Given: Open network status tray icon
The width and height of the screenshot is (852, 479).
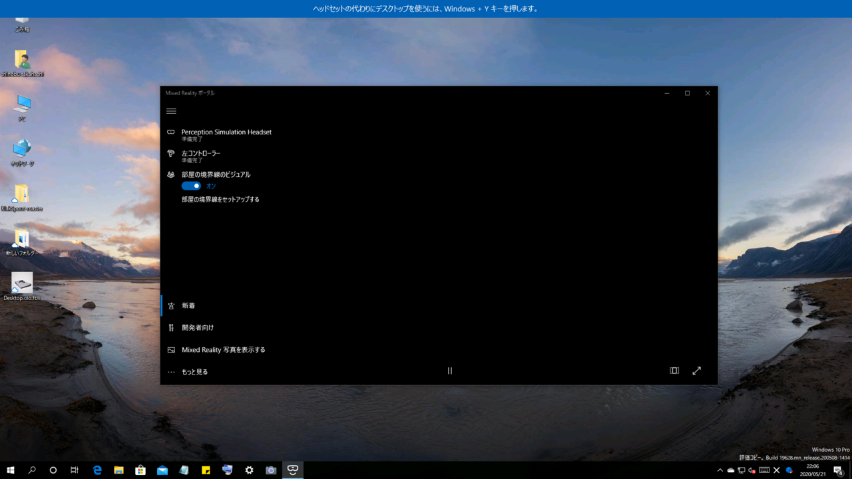Looking at the screenshot, I should pyautogui.click(x=742, y=470).
